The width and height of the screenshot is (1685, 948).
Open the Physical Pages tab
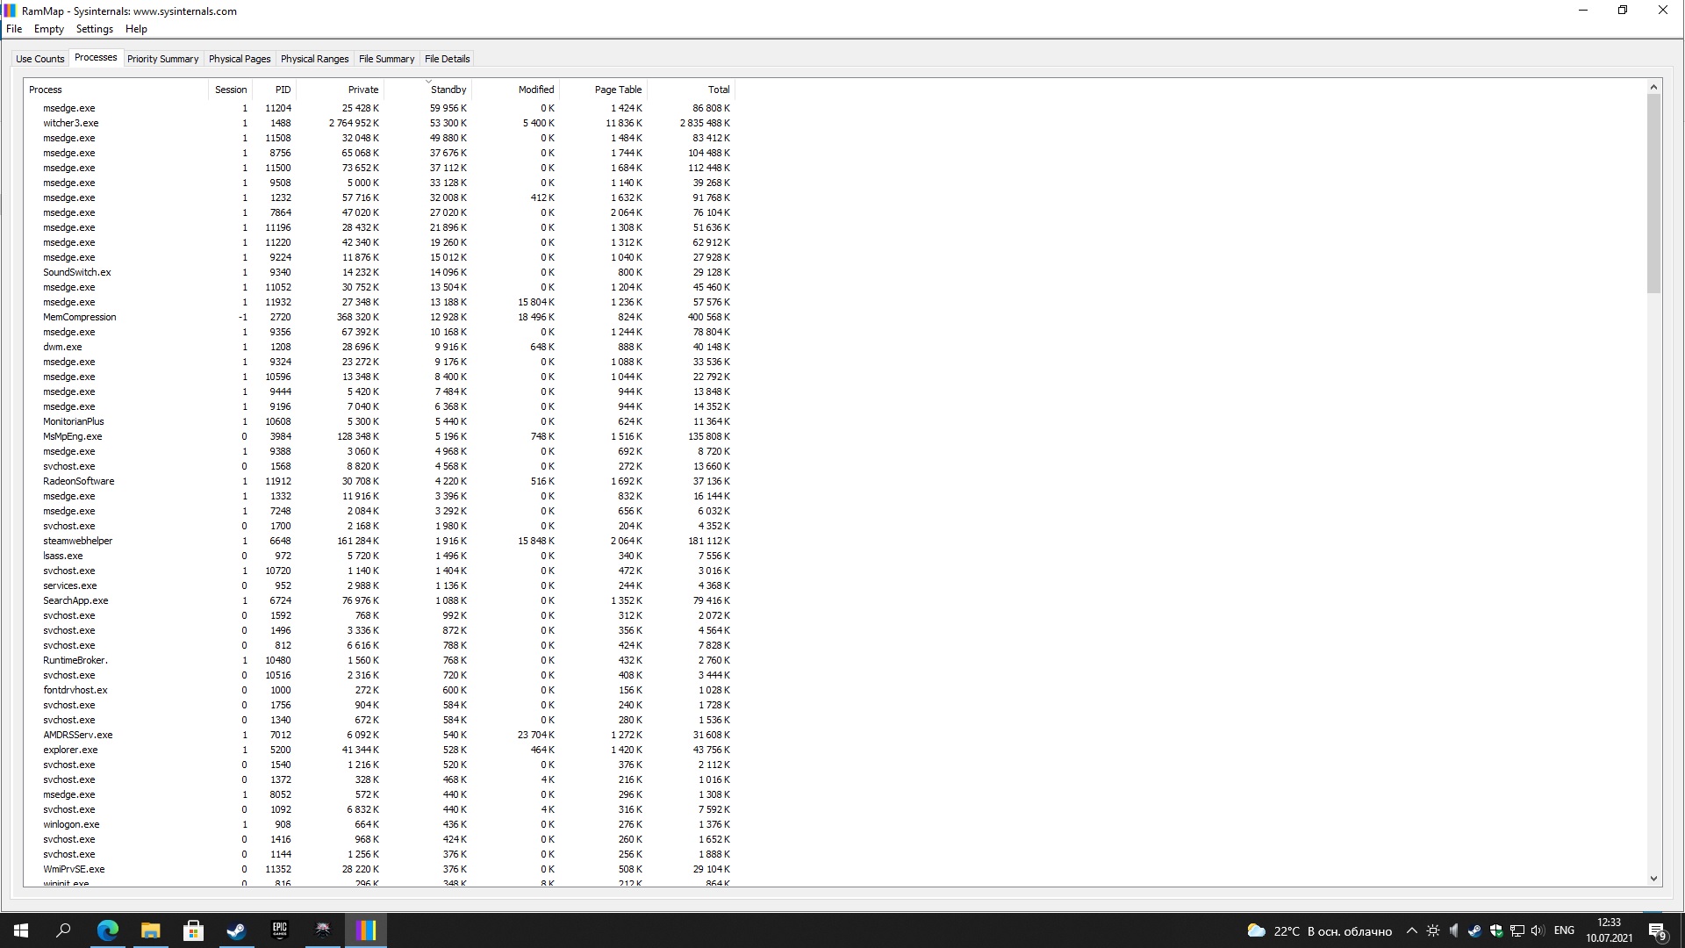coord(240,59)
